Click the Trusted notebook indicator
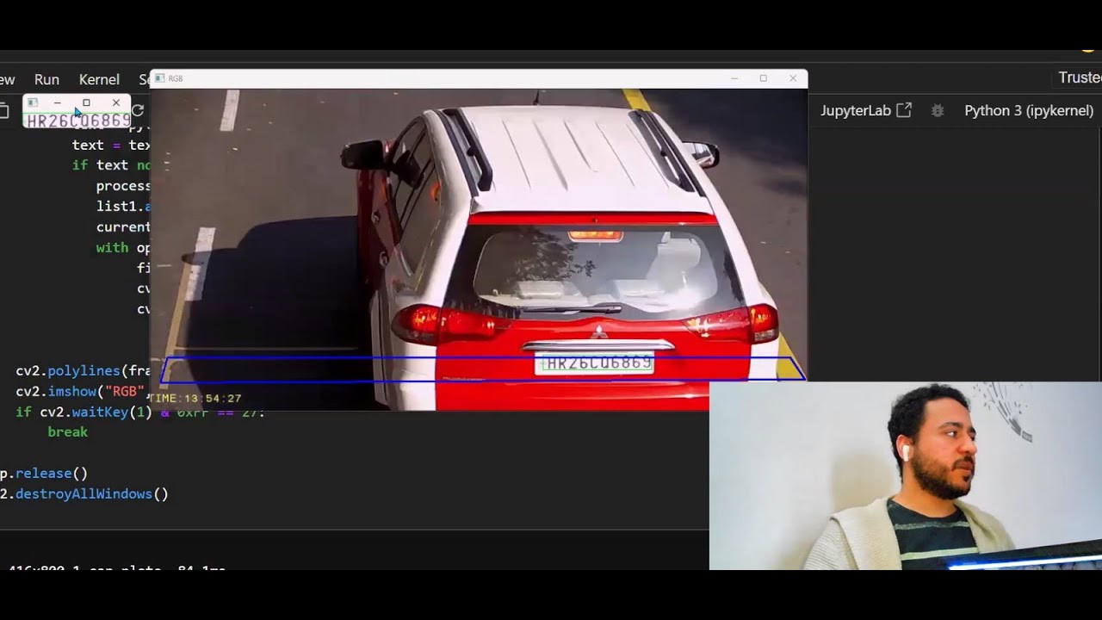 pos(1080,77)
